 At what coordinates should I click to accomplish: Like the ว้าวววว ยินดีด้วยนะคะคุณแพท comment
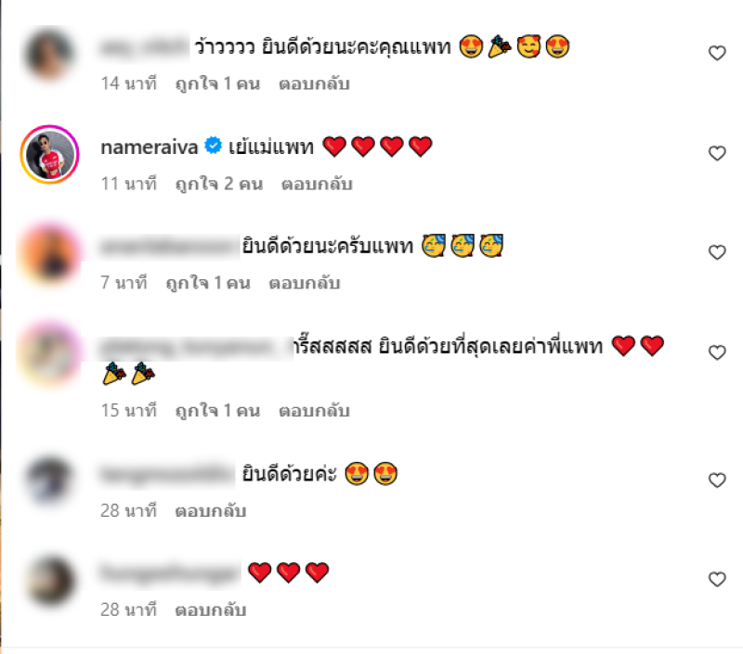pos(717,53)
